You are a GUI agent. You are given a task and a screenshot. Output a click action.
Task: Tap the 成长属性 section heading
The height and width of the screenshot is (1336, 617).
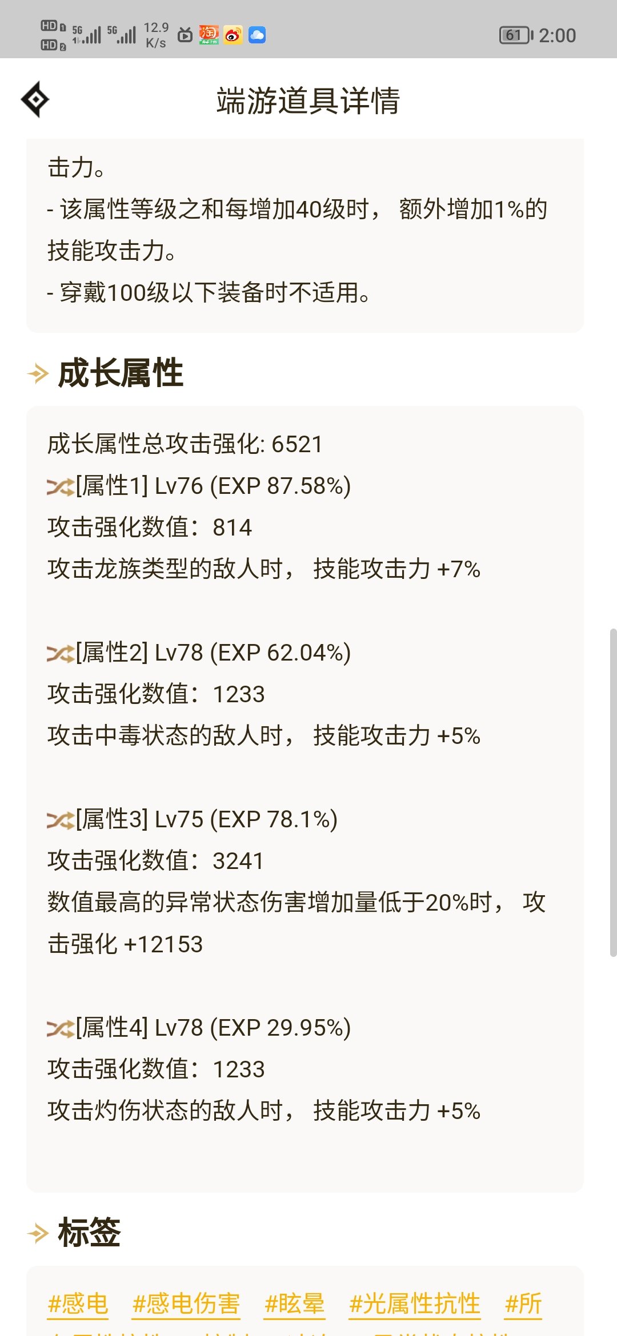click(x=121, y=373)
